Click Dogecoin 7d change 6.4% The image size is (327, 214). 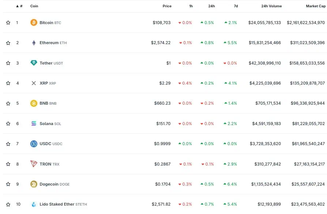(230, 184)
